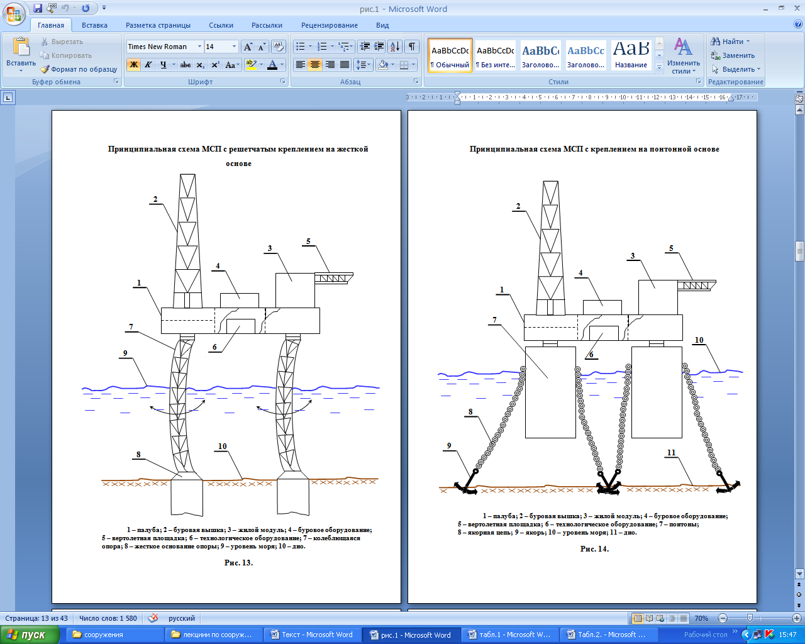Click the Clear Formatting eraser icon
Image resolution: width=805 pixels, height=644 pixels.
point(279,47)
